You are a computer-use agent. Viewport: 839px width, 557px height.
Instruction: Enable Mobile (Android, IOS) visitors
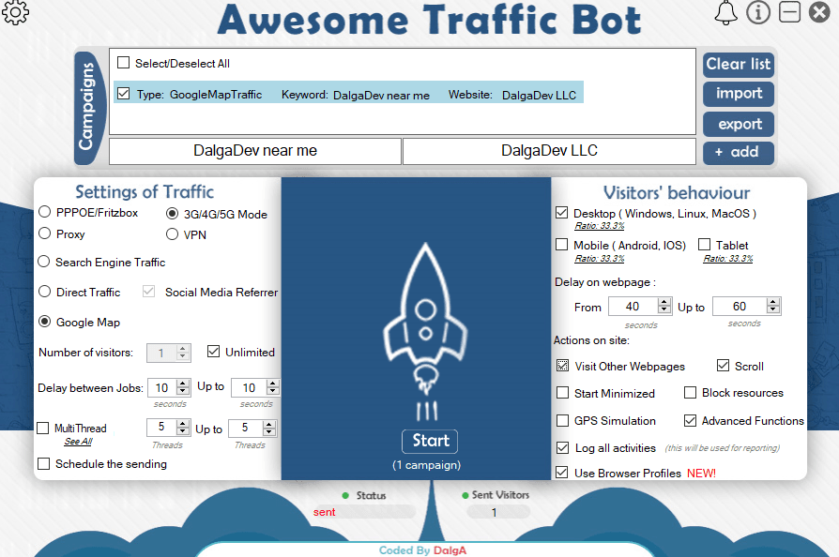(x=561, y=245)
